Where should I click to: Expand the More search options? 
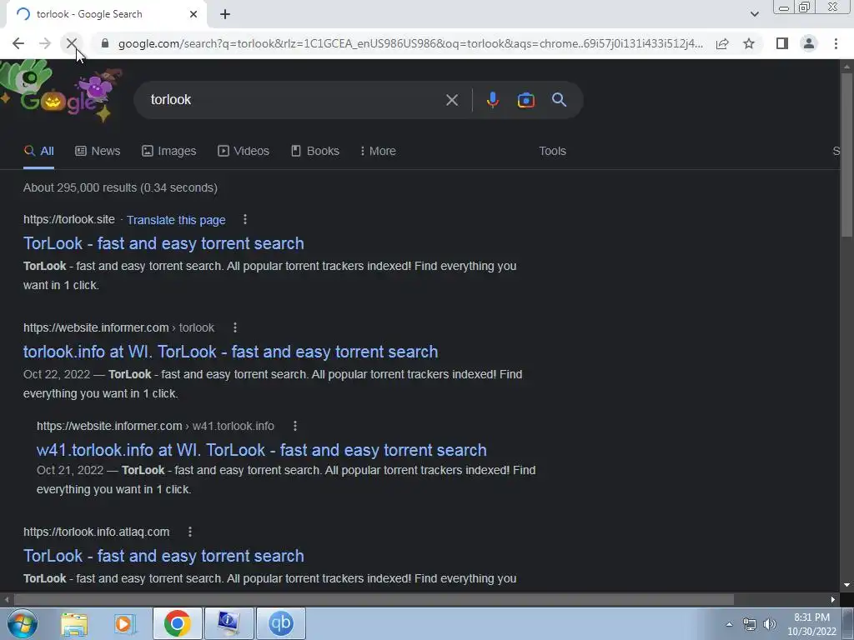pos(378,152)
